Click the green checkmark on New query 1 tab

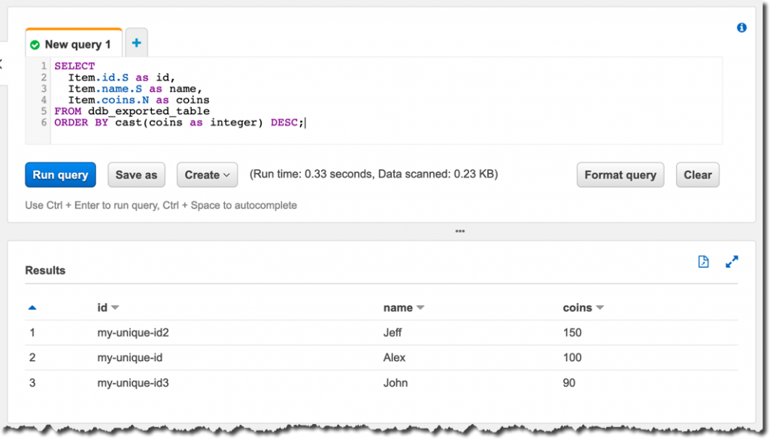[x=35, y=44]
